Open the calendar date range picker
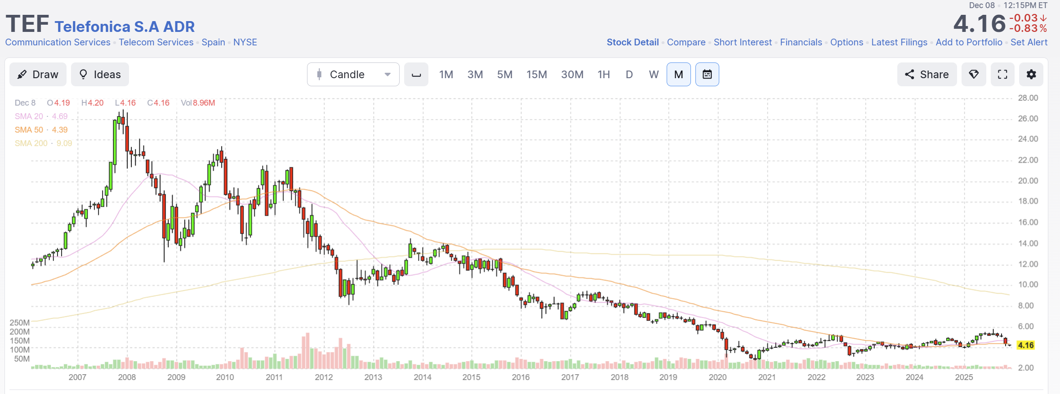1060x394 pixels. 707,75
